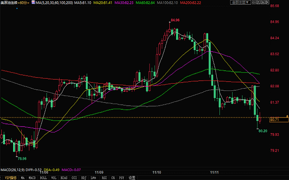This screenshot has width=289, height=180.
Task: Click the top-right chart tool icons
Action: [x=262, y=3]
